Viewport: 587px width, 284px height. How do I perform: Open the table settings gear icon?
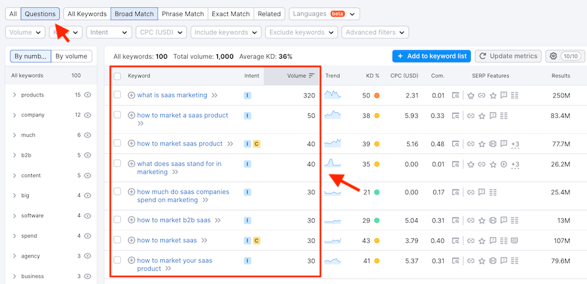point(553,56)
